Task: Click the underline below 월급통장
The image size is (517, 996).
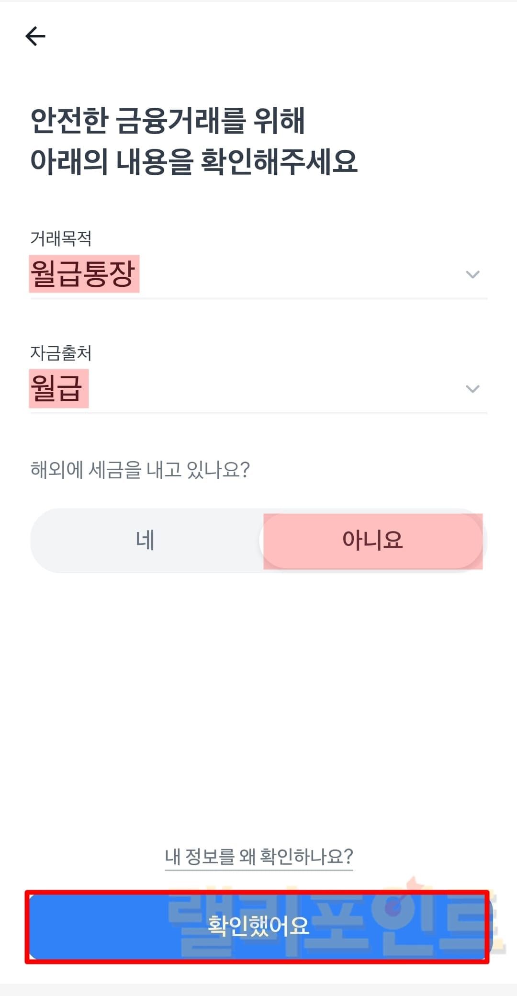Action: click(x=258, y=298)
